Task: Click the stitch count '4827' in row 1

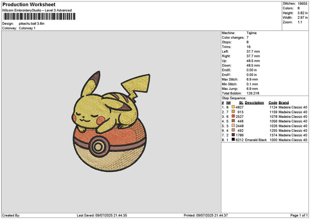Action: point(239,107)
